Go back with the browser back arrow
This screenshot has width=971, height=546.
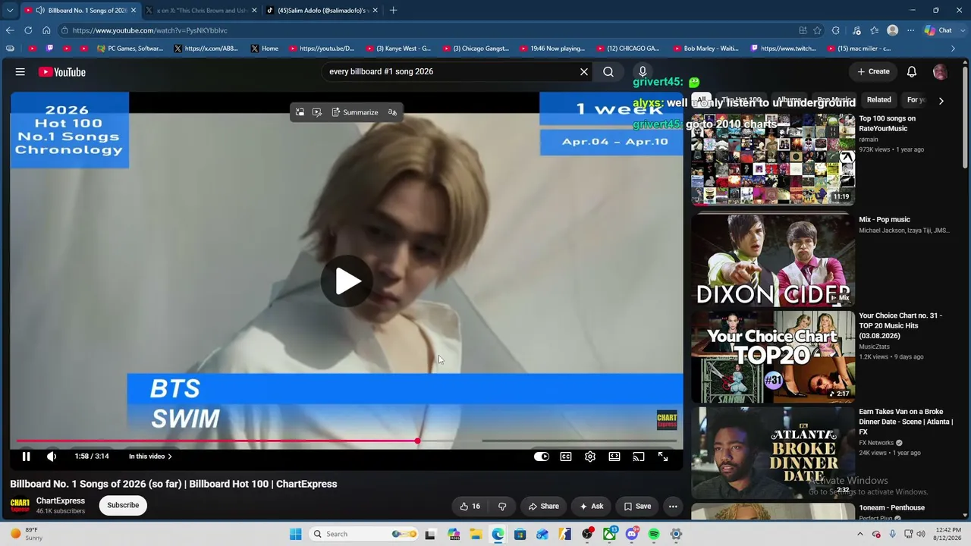coord(10,30)
